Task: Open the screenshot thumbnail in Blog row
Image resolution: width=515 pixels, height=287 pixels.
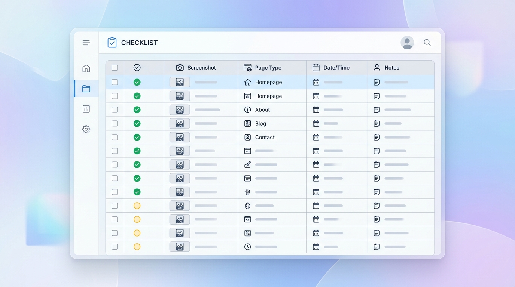Action: pyautogui.click(x=180, y=123)
